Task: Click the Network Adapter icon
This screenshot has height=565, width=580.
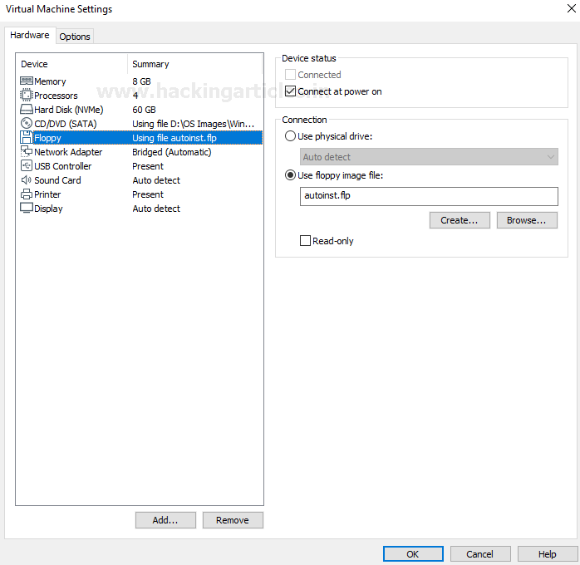Action: pyautogui.click(x=27, y=152)
